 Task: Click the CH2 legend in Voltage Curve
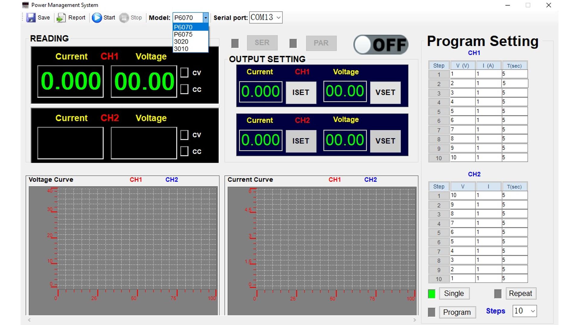pyautogui.click(x=172, y=180)
